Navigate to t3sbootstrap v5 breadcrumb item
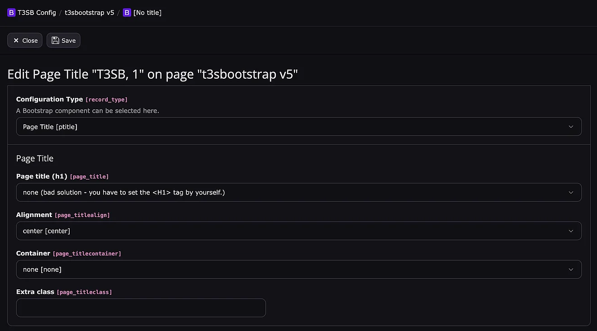 (89, 13)
